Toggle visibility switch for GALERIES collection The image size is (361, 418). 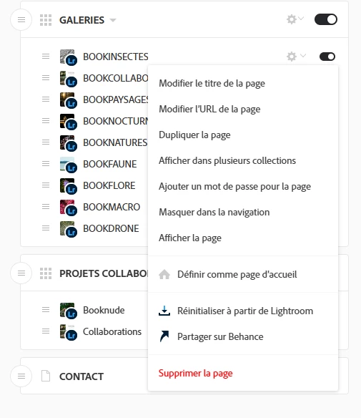coord(326,19)
